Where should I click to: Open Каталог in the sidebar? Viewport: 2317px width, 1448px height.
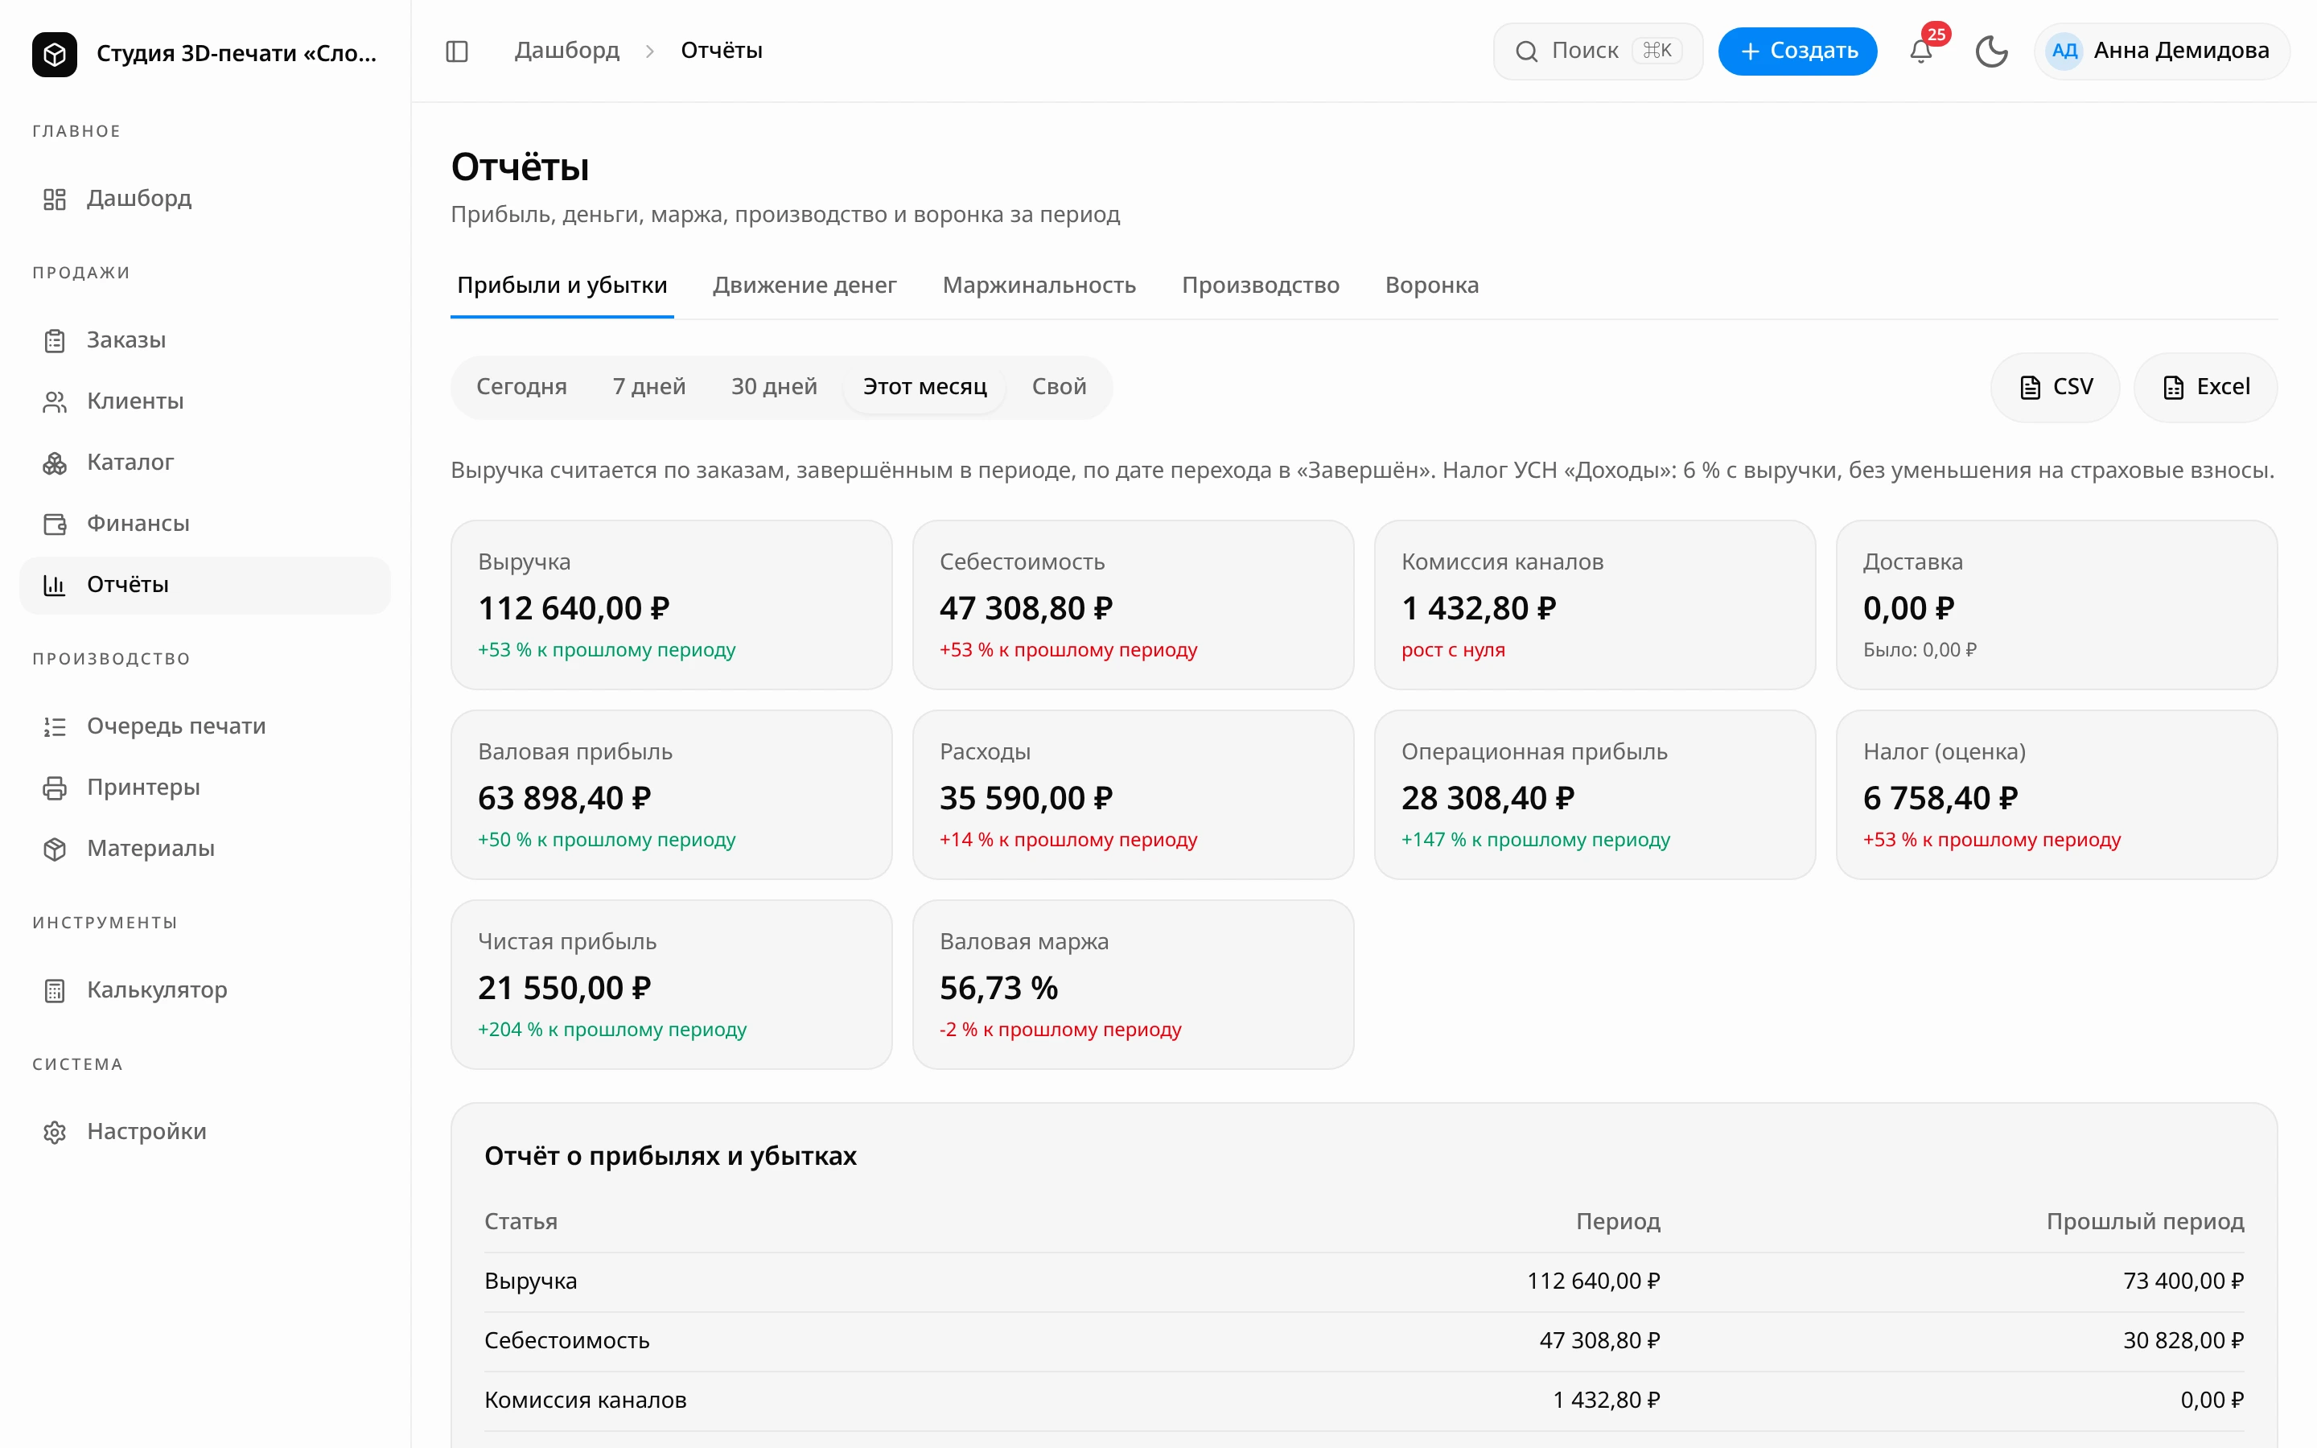(x=205, y=463)
